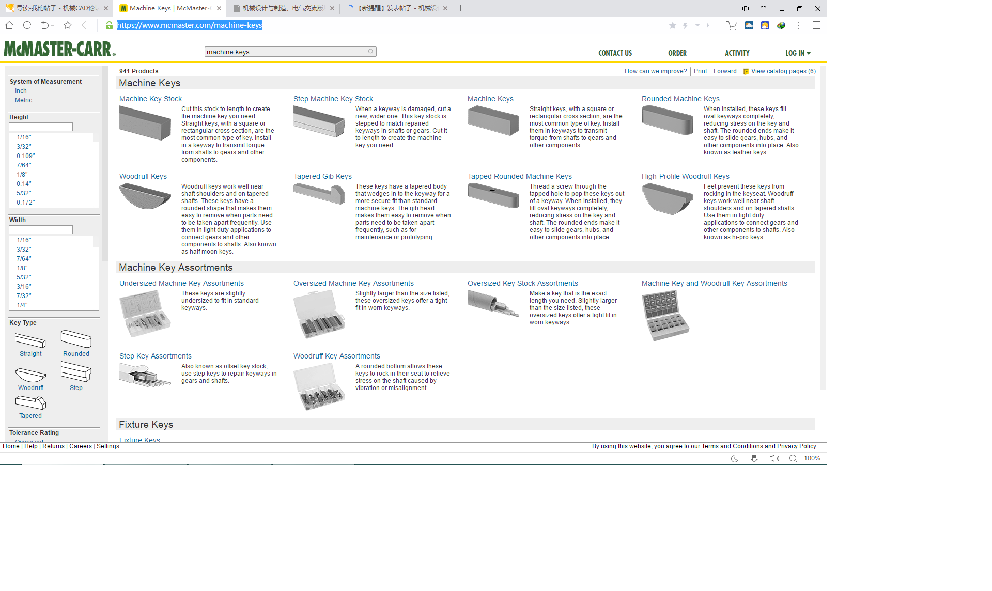Click the McMaster-Carr logo
Image resolution: width=992 pixels, height=591 pixels.
59,49
